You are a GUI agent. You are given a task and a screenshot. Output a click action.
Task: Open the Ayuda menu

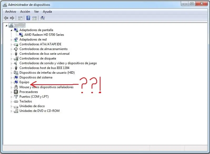(47, 12)
